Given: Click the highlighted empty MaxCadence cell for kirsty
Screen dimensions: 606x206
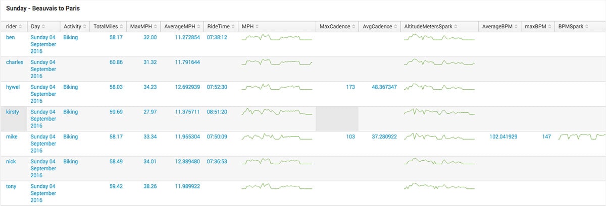Looking at the screenshot, I should (x=337, y=119).
